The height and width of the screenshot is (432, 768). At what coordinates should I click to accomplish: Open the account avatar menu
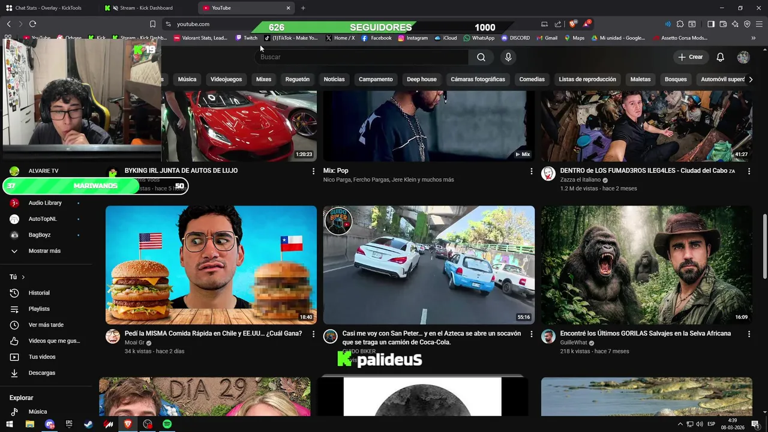pyautogui.click(x=743, y=57)
